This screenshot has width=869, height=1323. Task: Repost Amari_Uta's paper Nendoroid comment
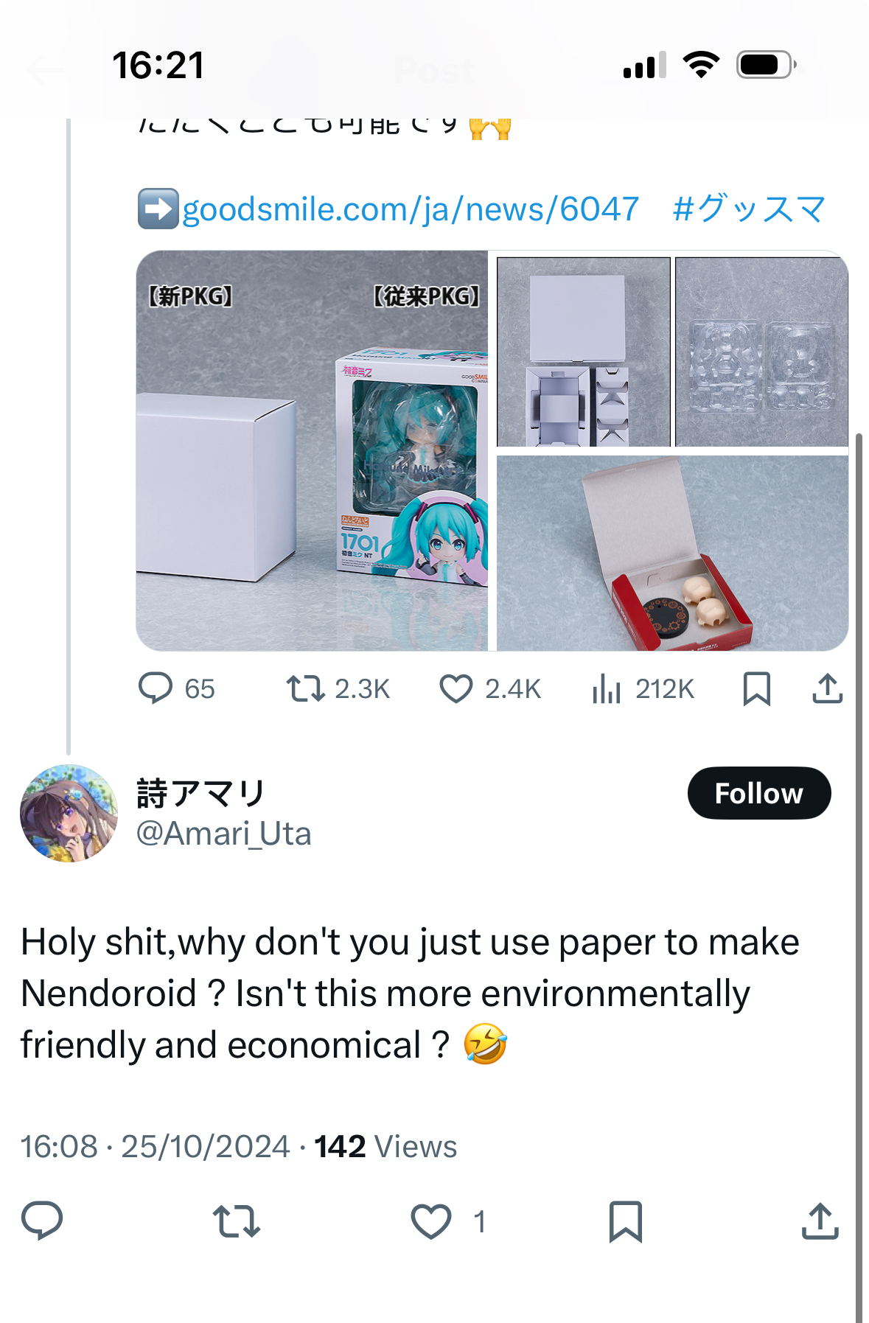pyautogui.click(x=236, y=1221)
